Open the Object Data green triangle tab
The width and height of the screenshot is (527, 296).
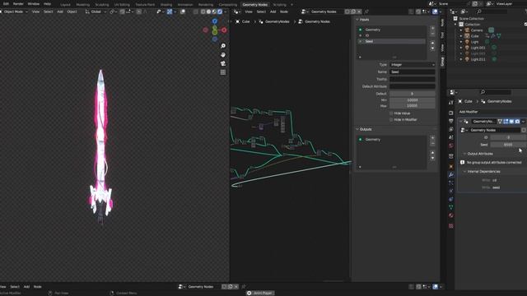[451, 207]
